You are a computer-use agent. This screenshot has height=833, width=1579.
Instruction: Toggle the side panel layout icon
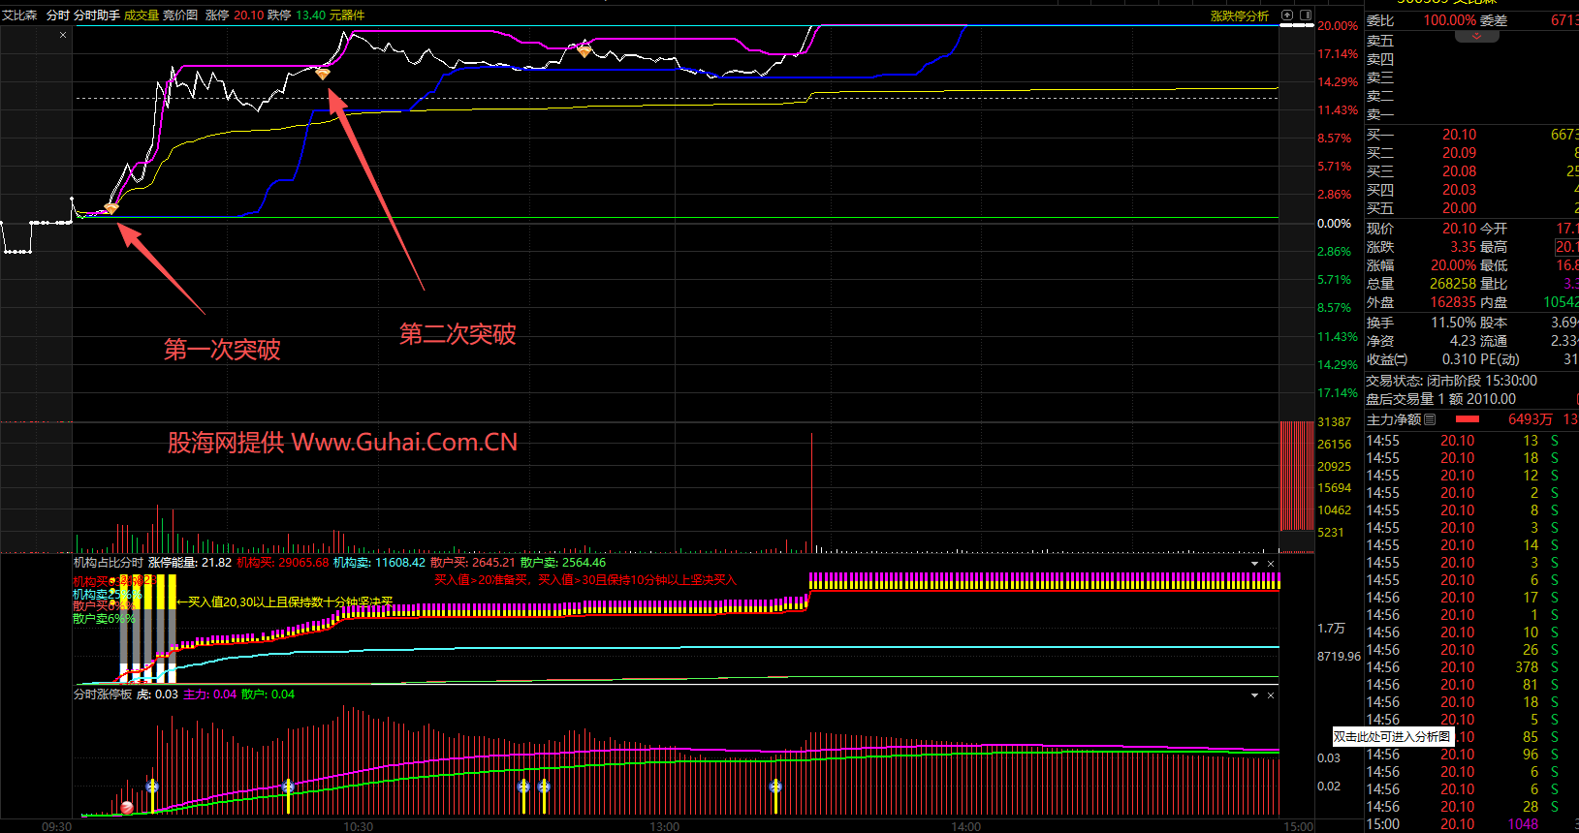click(1305, 15)
